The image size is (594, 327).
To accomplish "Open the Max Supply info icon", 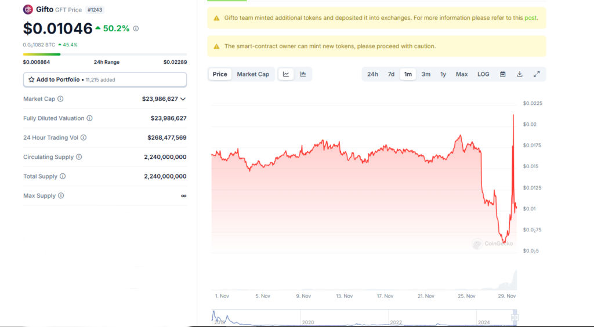I will pyautogui.click(x=61, y=195).
